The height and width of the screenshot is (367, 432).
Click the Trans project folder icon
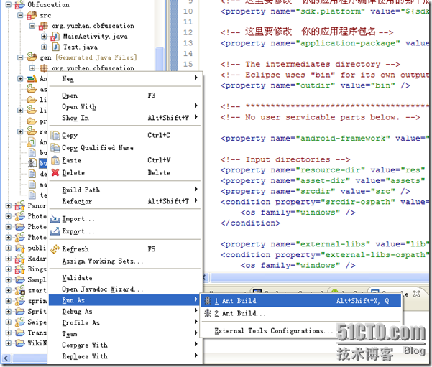[19, 333]
